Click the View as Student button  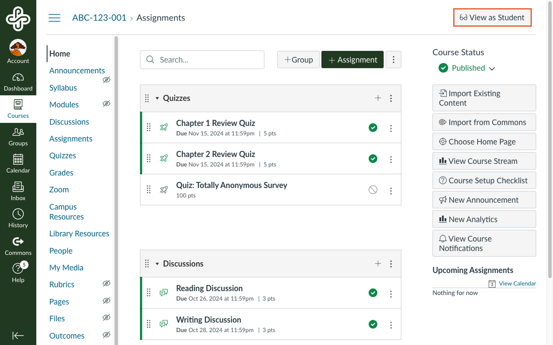click(x=492, y=18)
